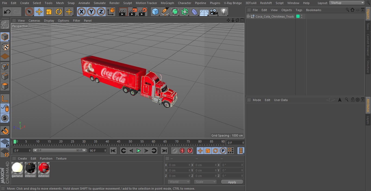Open the Structure side tab
Screen dimensions: 371x191
click(x=368, y=66)
